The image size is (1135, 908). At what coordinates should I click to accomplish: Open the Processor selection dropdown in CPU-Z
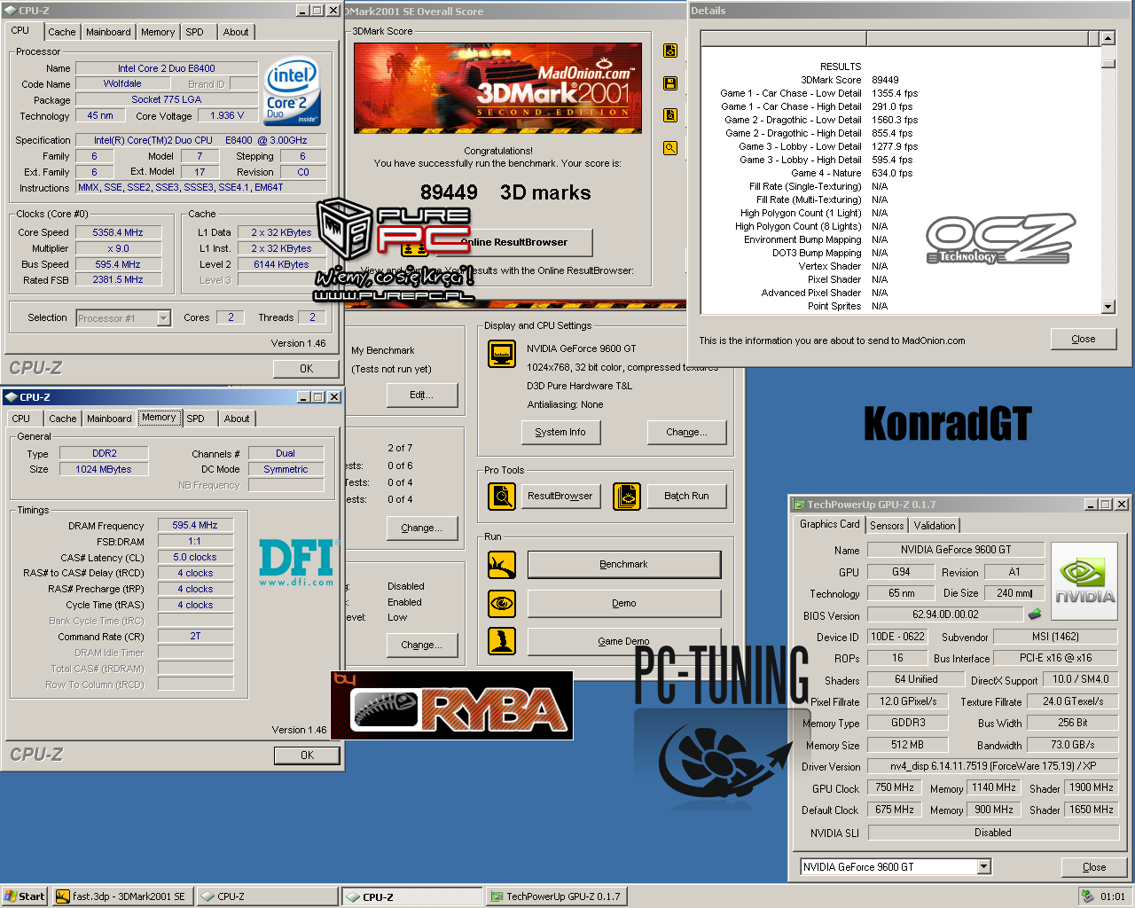point(164,318)
